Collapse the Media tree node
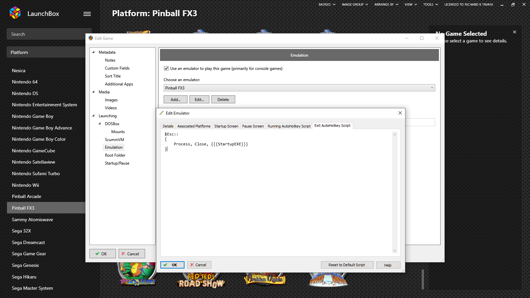The image size is (530, 298). point(93,92)
